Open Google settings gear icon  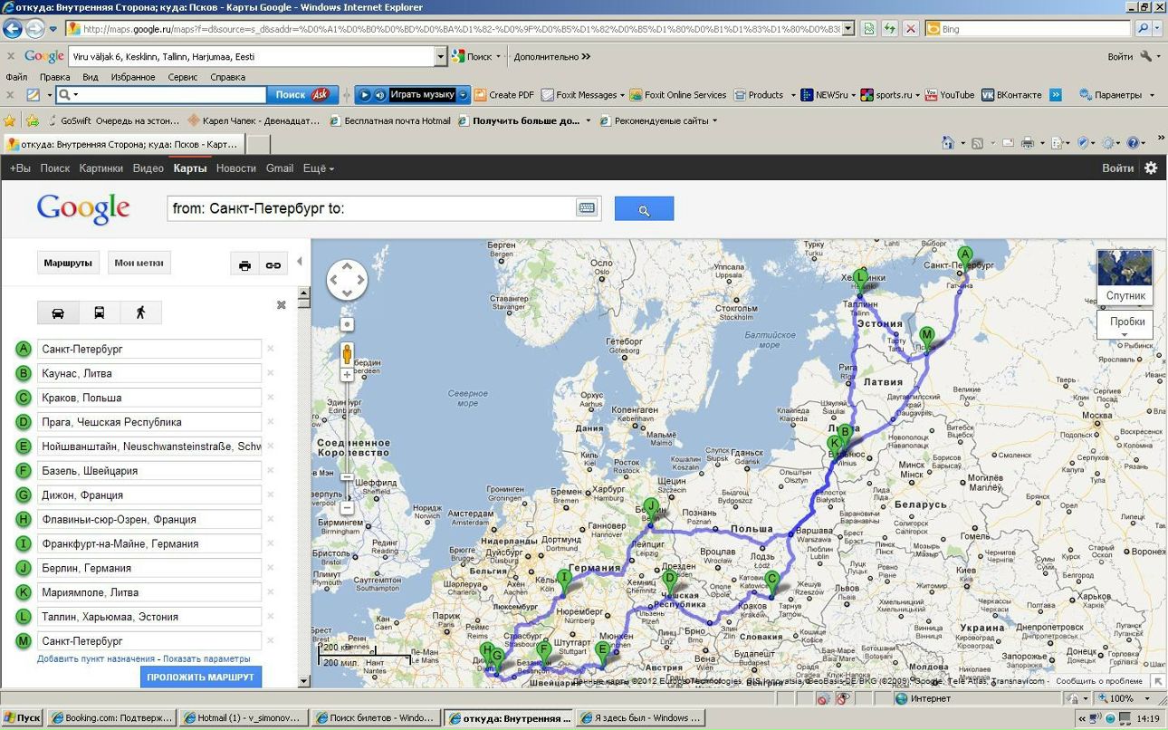1151,168
